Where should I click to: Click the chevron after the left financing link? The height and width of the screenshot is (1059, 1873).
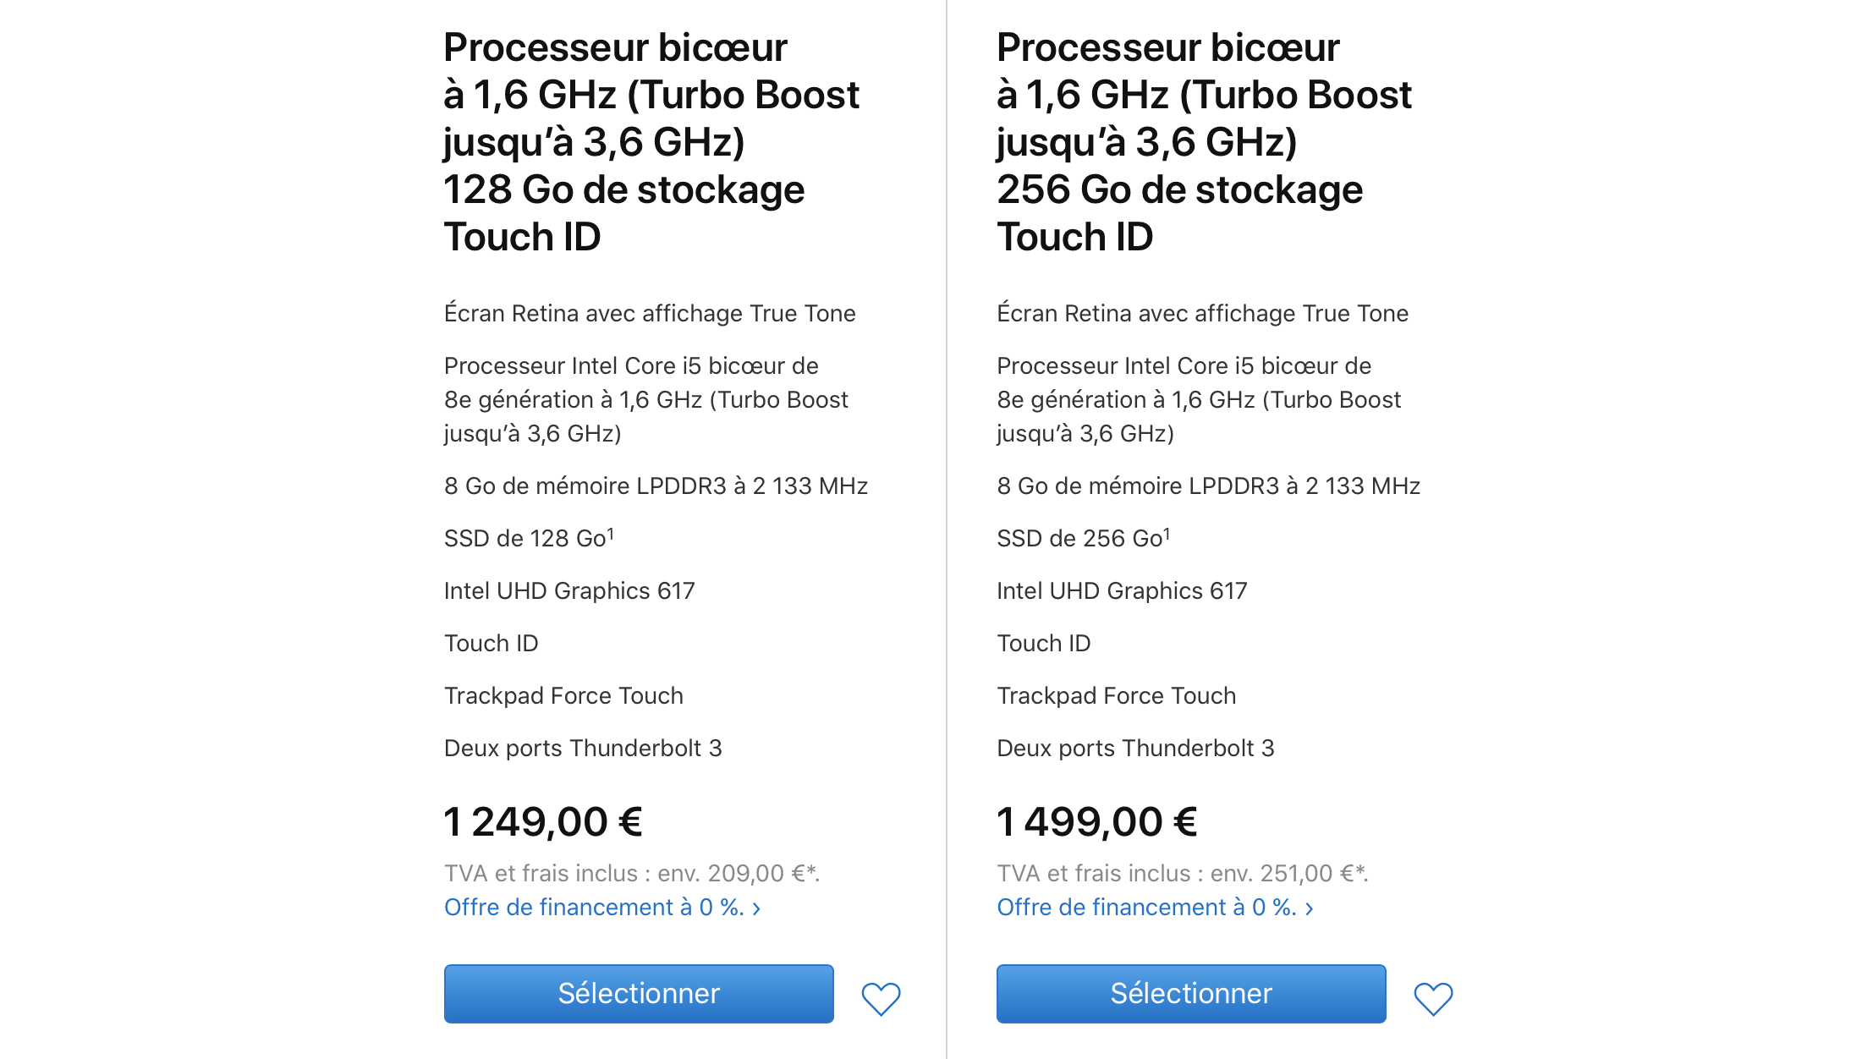coord(756,908)
